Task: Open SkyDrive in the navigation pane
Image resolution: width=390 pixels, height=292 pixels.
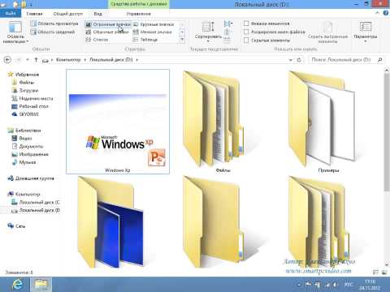Action: [28, 114]
